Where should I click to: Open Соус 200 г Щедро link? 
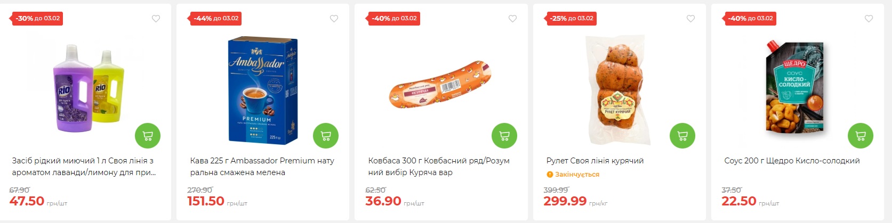[x=792, y=161]
